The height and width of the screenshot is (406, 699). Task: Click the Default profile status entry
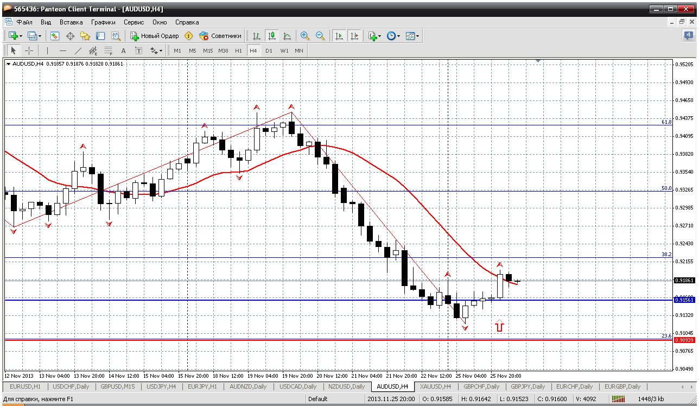[x=317, y=399]
